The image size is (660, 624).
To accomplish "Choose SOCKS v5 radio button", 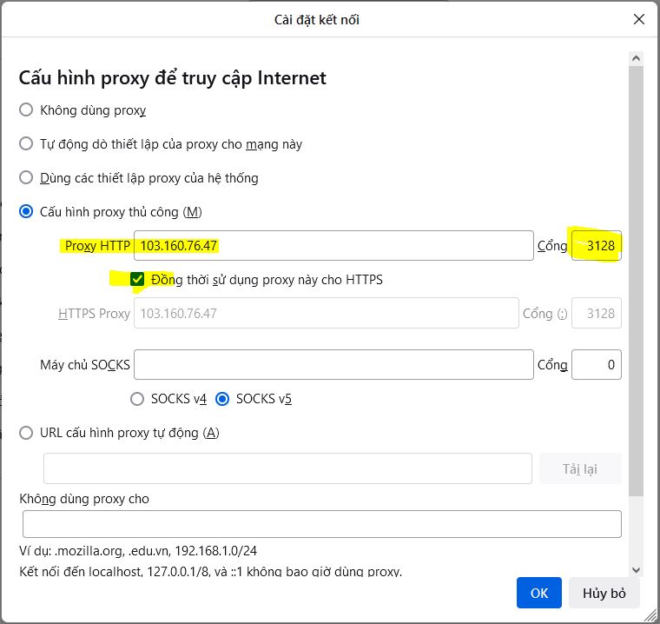I will tap(222, 400).
